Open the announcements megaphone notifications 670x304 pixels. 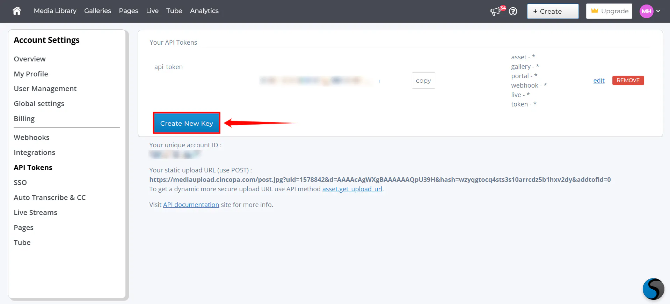tap(495, 12)
